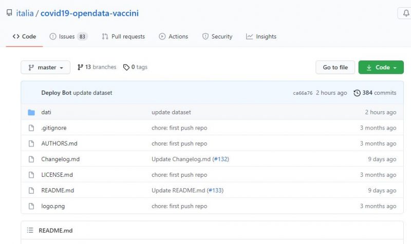The width and height of the screenshot is (411, 244).
Task: Click the notifications bell icon
Action: coord(406,14)
